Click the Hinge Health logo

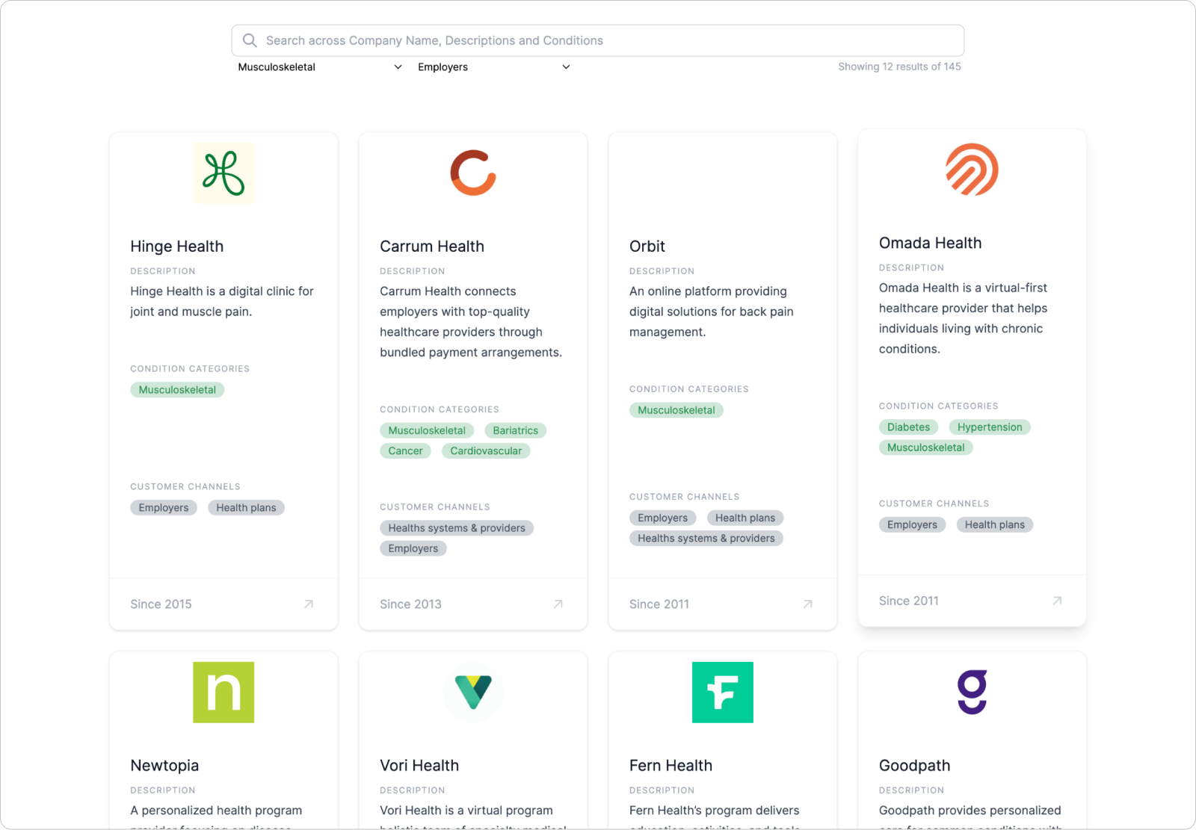click(x=224, y=173)
